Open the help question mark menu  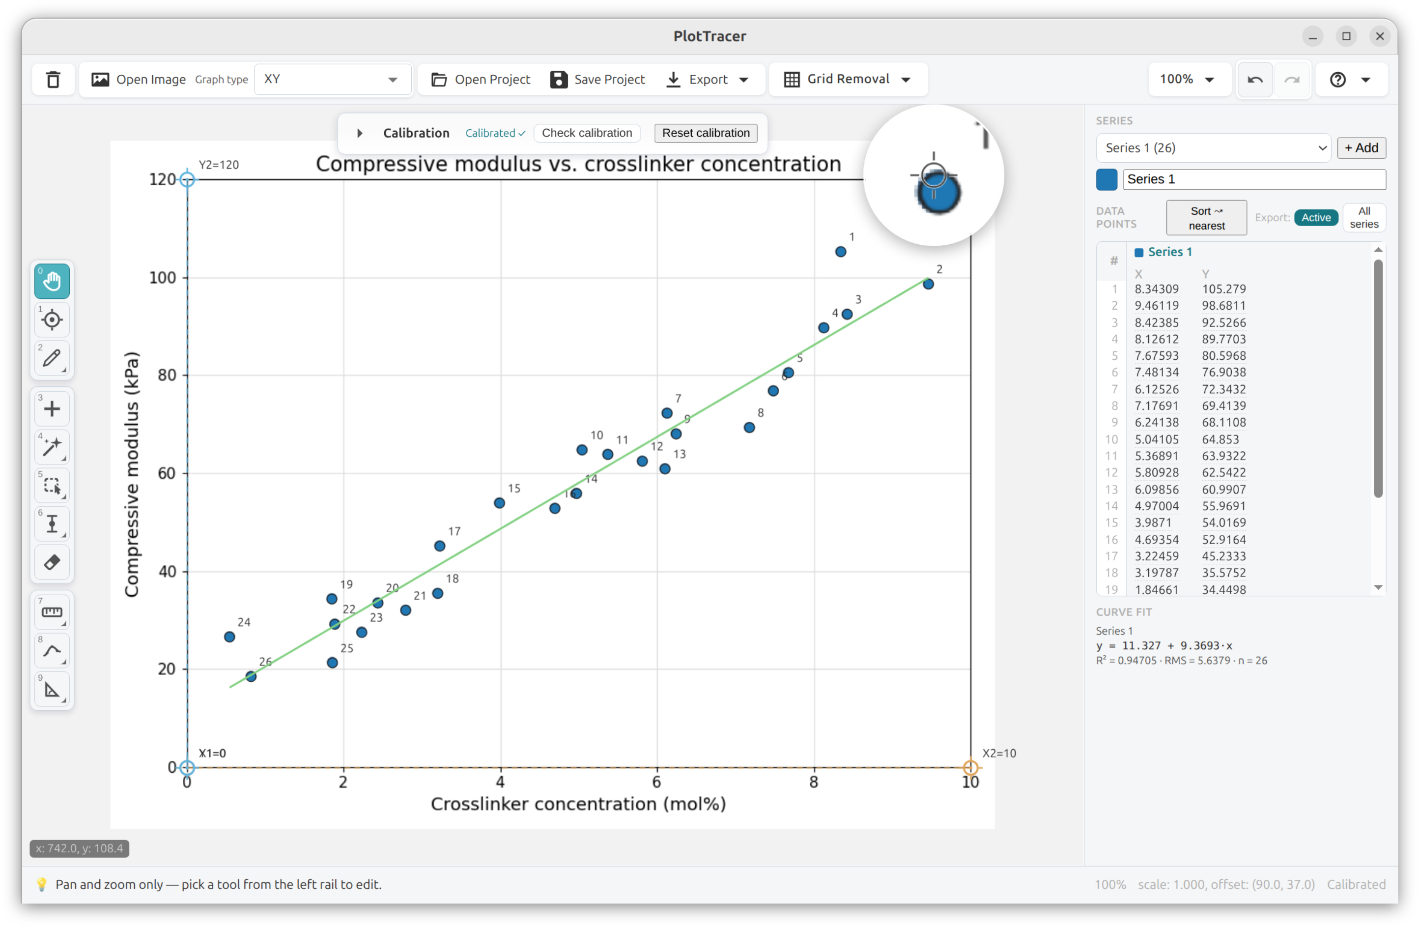[x=1338, y=79]
